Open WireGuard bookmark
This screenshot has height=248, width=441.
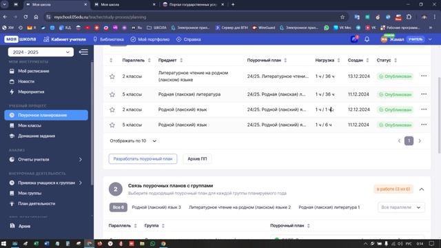263,28
